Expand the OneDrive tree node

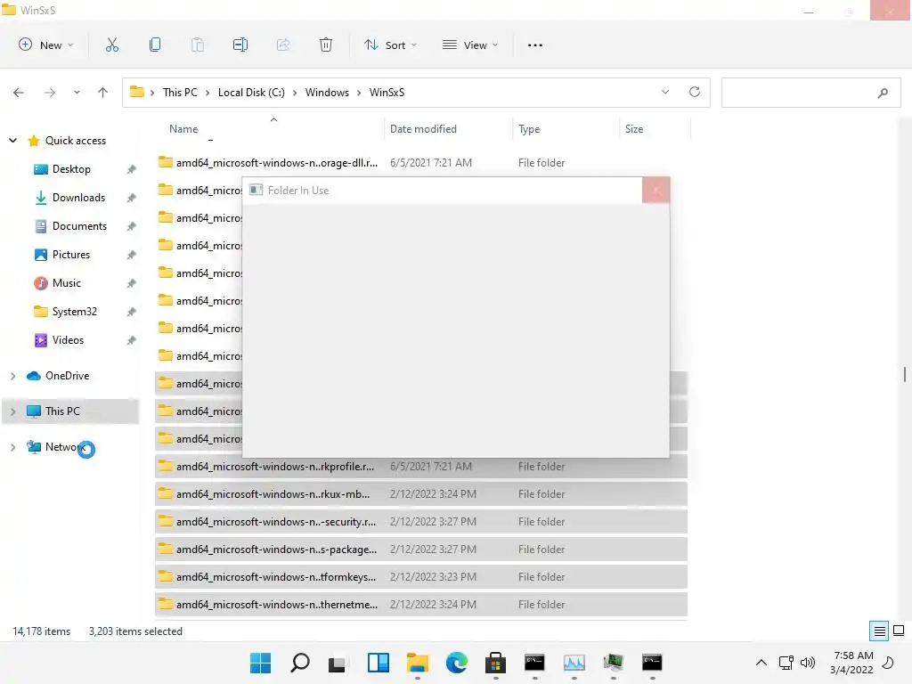(12, 376)
